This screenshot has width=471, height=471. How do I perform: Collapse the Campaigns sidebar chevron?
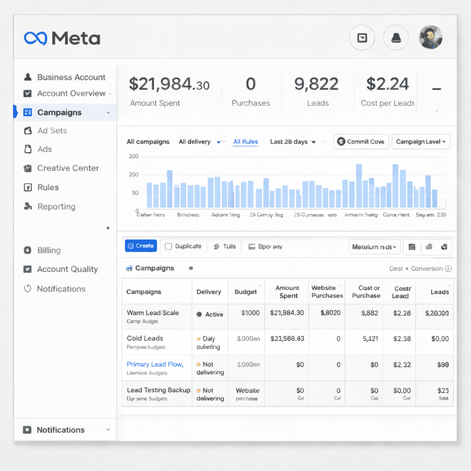pyautogui.click(x=108, y=113)
